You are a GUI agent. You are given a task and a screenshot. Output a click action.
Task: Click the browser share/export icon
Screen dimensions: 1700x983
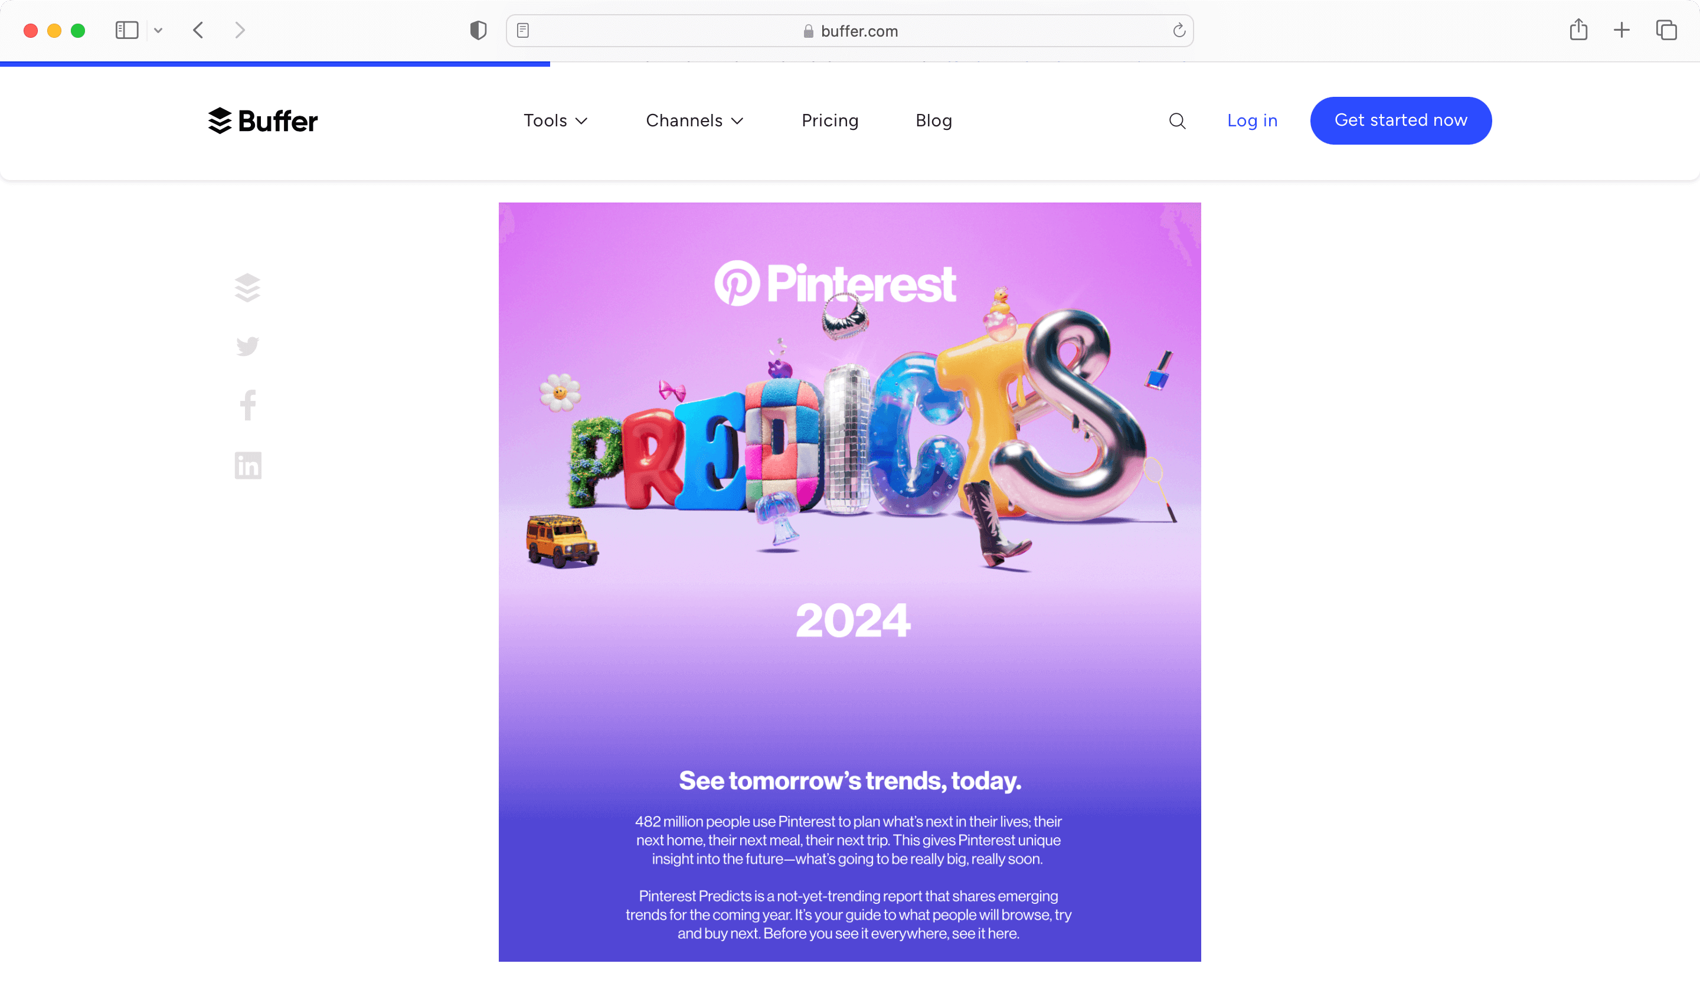(1578, 30)
